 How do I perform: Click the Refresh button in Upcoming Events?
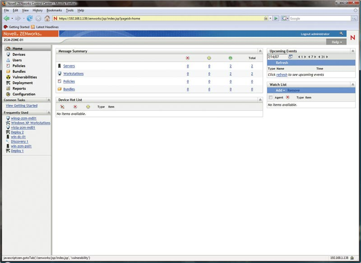282,63
